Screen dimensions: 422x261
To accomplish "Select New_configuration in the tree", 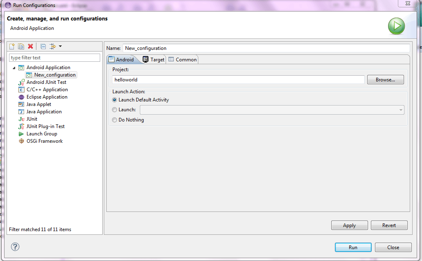I will tap(55, 75).
